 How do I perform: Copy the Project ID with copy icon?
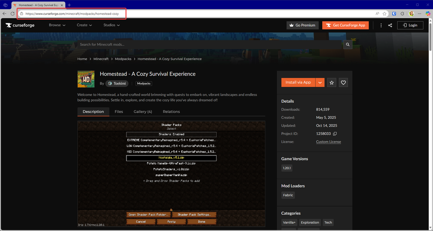(335, 134)
